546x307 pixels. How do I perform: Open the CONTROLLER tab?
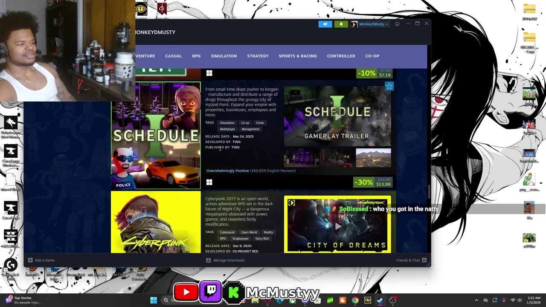[x=341, y=56]
